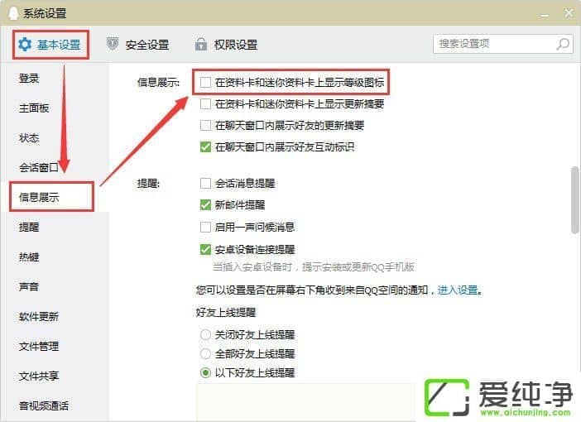
Task: Open 进入设置 link for QQ空间 notifications
Action: coord(458,290)
